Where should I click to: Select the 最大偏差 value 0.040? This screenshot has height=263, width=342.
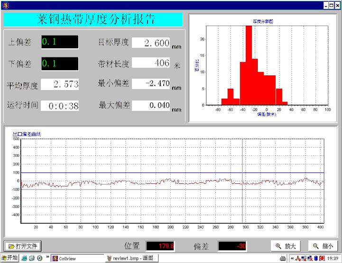(151, 106)
